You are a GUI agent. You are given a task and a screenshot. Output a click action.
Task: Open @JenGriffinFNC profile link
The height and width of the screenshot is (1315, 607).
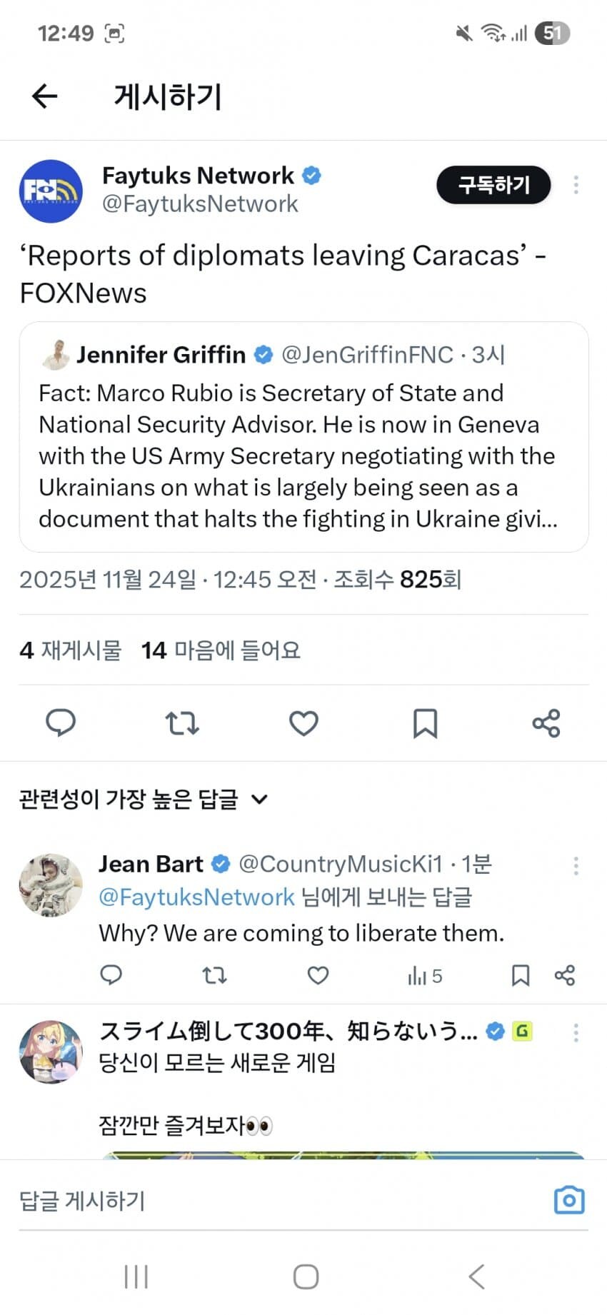(367, 354)
